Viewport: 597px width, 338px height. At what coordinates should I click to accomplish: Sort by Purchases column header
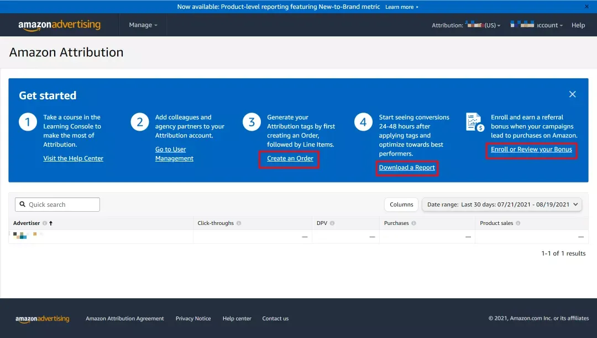(x=396, y=223)
